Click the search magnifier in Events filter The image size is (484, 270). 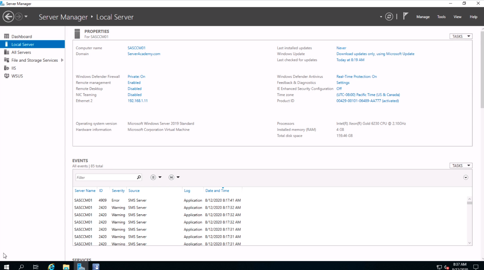pyautogui.click(x=139, y=177)
